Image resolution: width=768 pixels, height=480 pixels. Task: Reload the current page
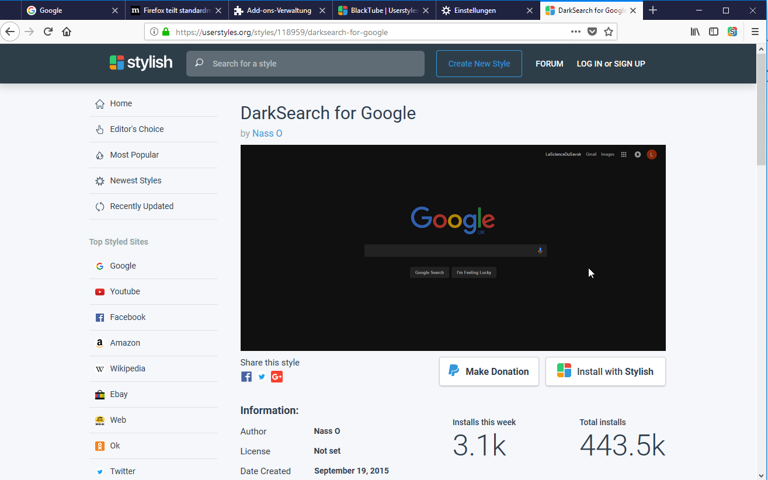[48, 32]
